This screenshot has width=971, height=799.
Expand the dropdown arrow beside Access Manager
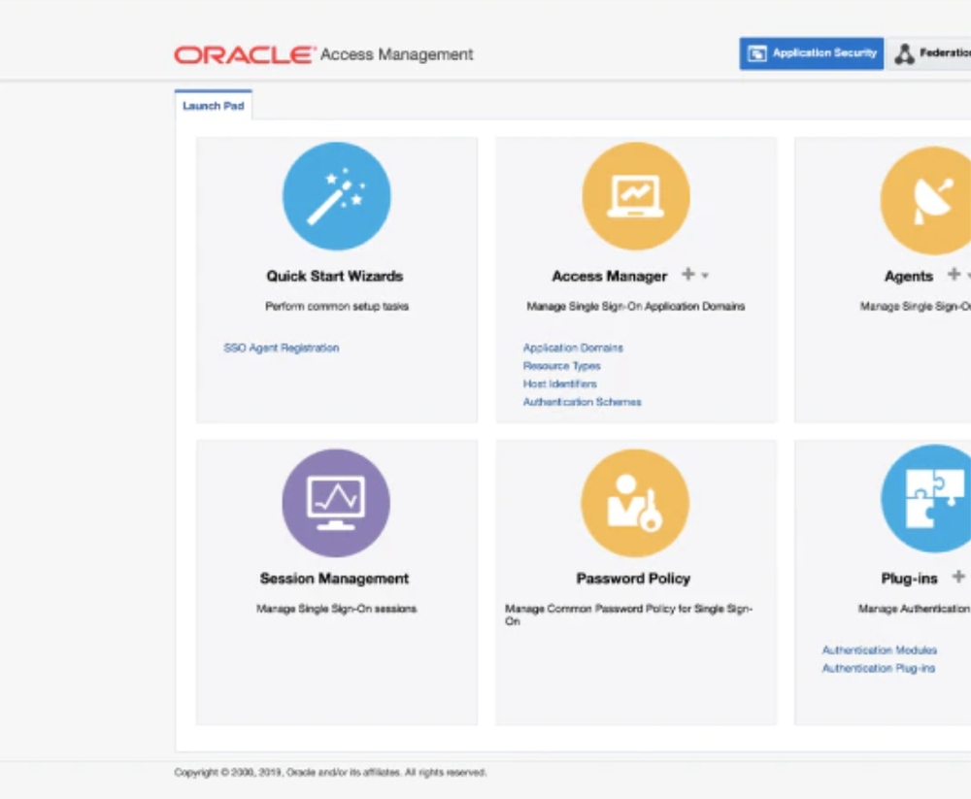tap(705, 276)
